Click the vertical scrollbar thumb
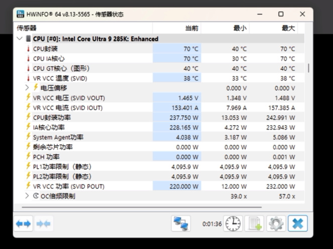Image resolution: width=333 pixels, height=249 pixels. pyautogui.click(x=308, y=68)
